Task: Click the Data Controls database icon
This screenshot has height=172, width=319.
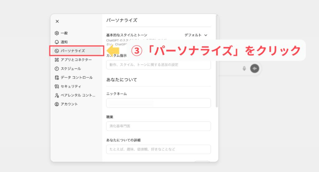Action: pyautogui.click(x=57, y=77)
